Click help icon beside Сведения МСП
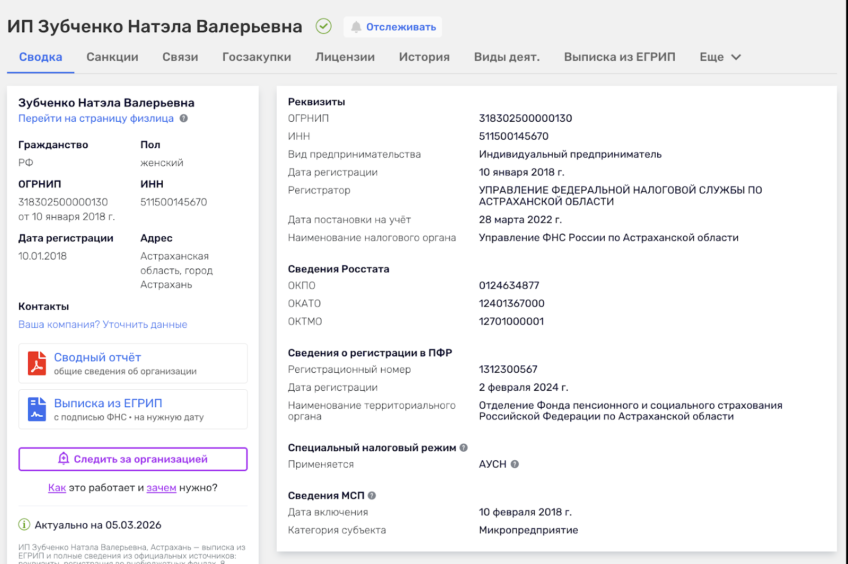 pyautogui.click(x=372, y=496)
